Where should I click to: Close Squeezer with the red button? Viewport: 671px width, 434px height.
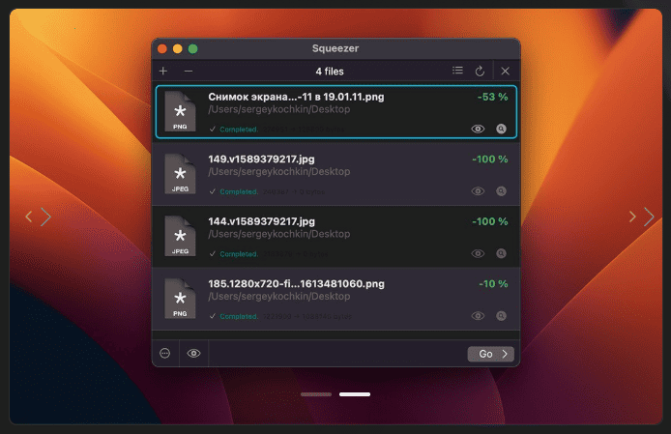tap(162, 48)
